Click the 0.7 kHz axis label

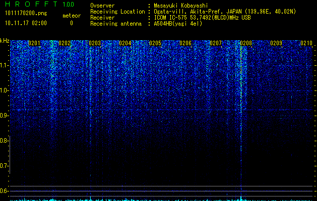4,166
